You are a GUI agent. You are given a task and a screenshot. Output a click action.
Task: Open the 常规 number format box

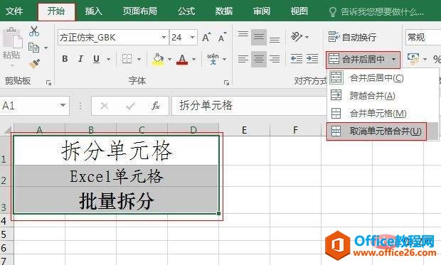tap(423, 37)
